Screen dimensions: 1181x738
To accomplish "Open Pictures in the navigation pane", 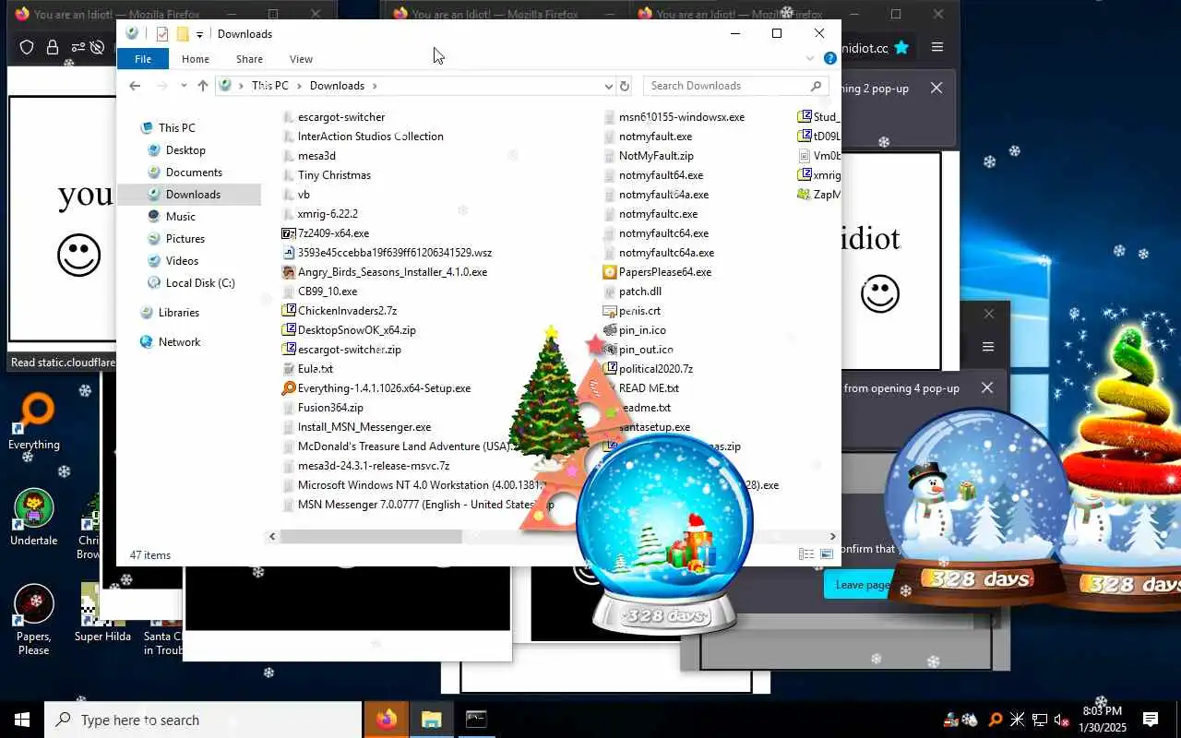I will pyautogui.click(x=185, y=239).
